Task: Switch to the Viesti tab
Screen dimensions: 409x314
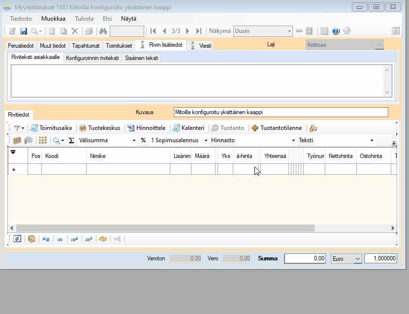Action: point(201,46)
